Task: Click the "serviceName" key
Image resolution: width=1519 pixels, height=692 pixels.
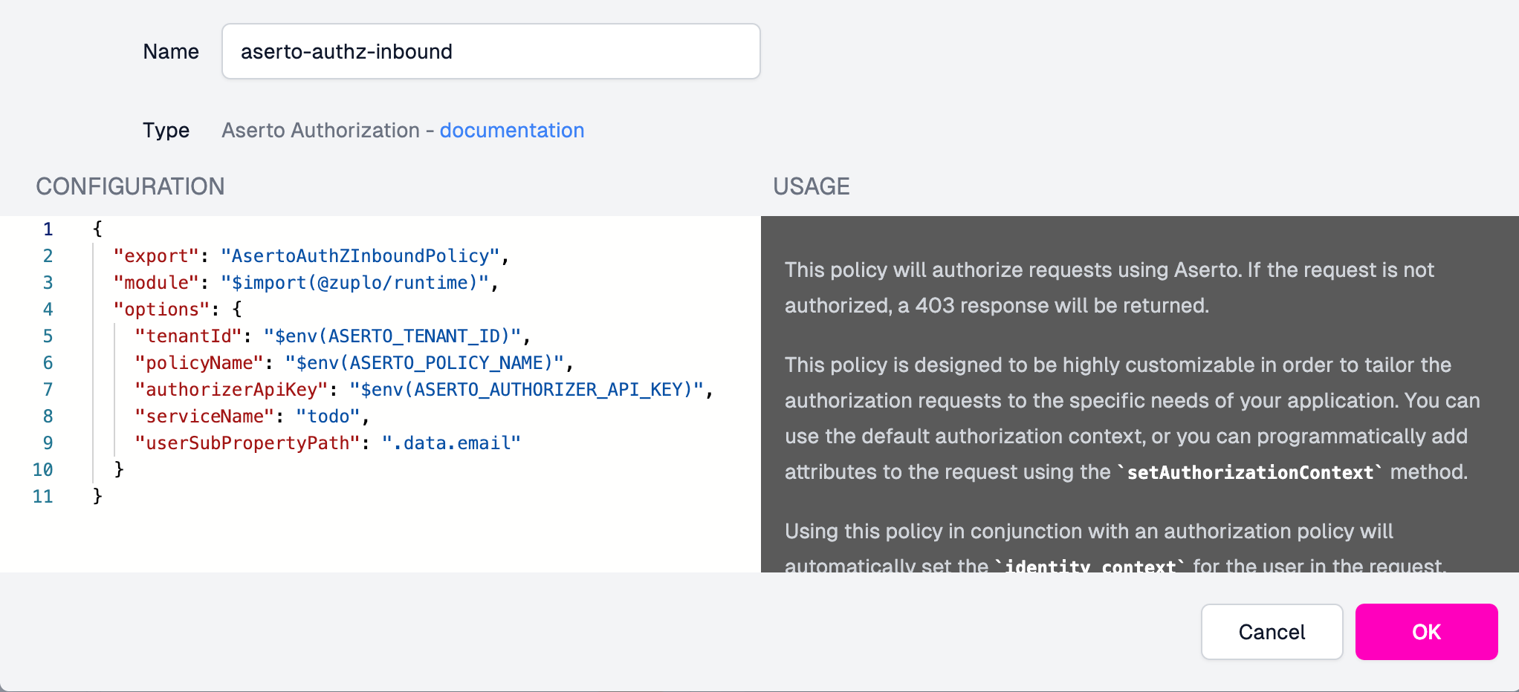Action: [x=204, y=417]
